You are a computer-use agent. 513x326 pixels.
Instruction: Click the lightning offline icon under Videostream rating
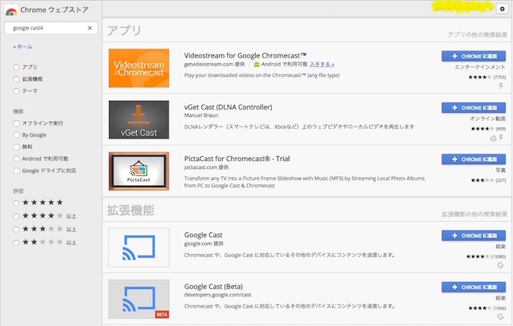(x=501, y=86)
